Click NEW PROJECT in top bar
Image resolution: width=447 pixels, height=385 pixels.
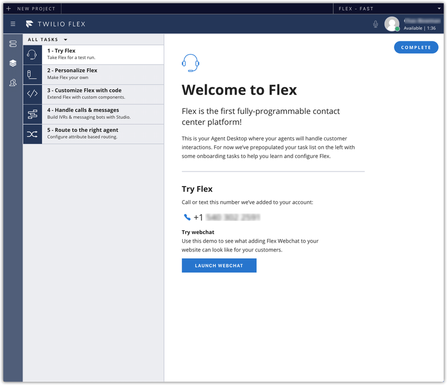pyautogui.click(x=36, y=8)
